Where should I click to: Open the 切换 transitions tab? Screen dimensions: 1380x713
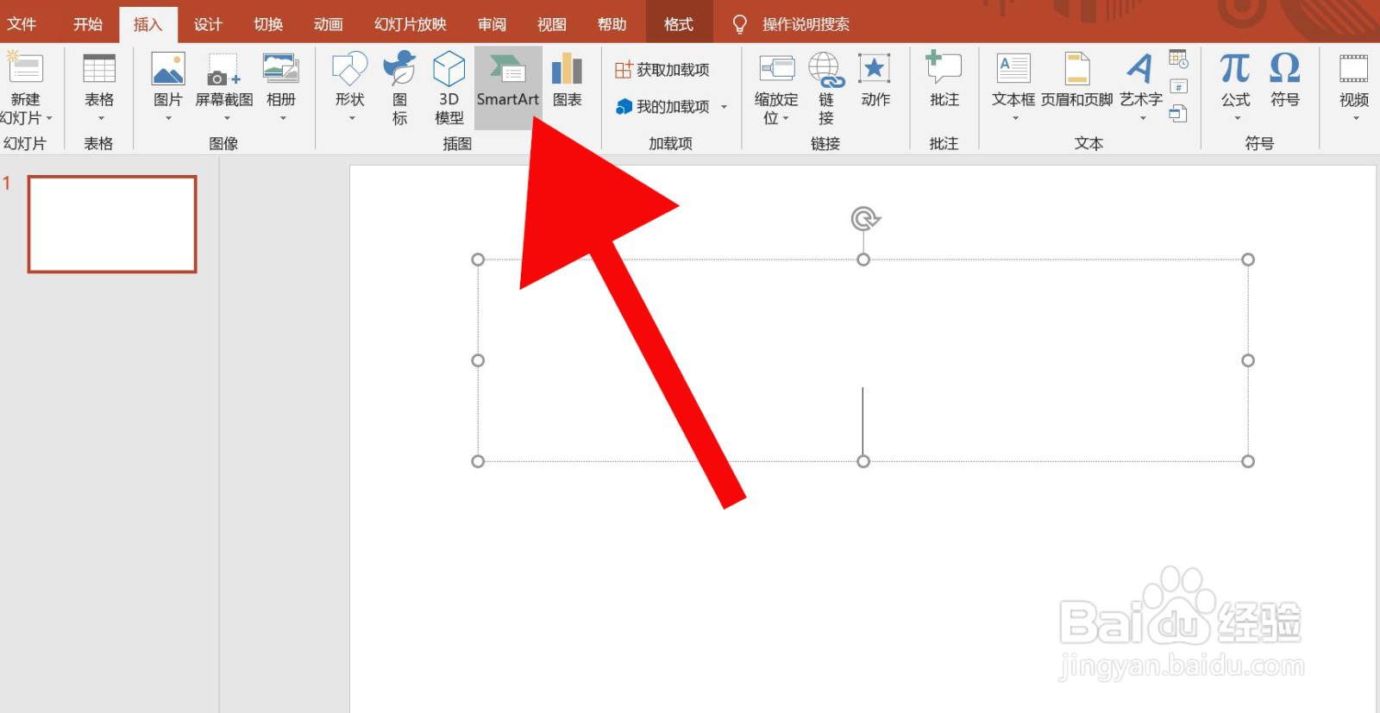pyautogui.click(x=268, y=24)
